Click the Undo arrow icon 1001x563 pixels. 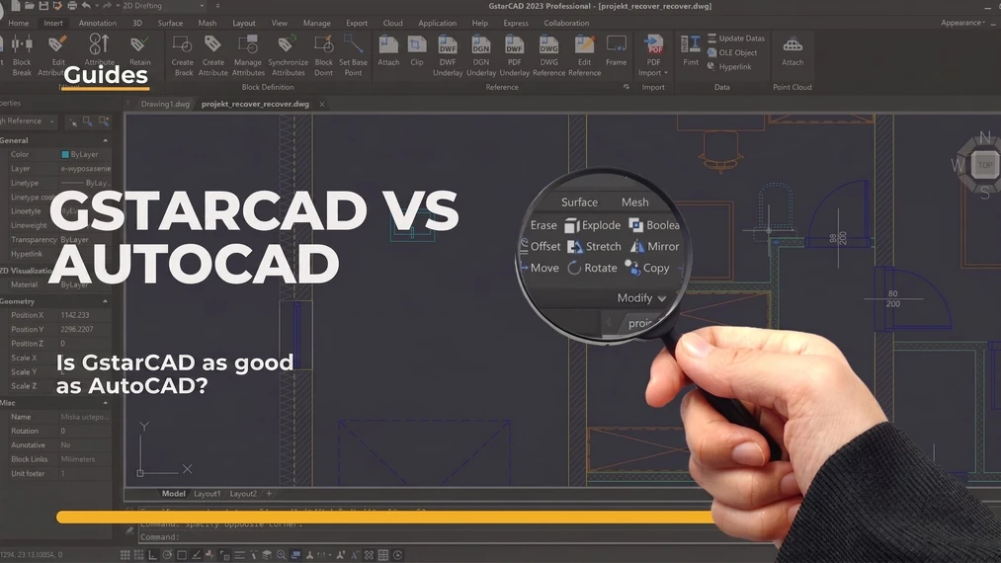click(86, 6)
